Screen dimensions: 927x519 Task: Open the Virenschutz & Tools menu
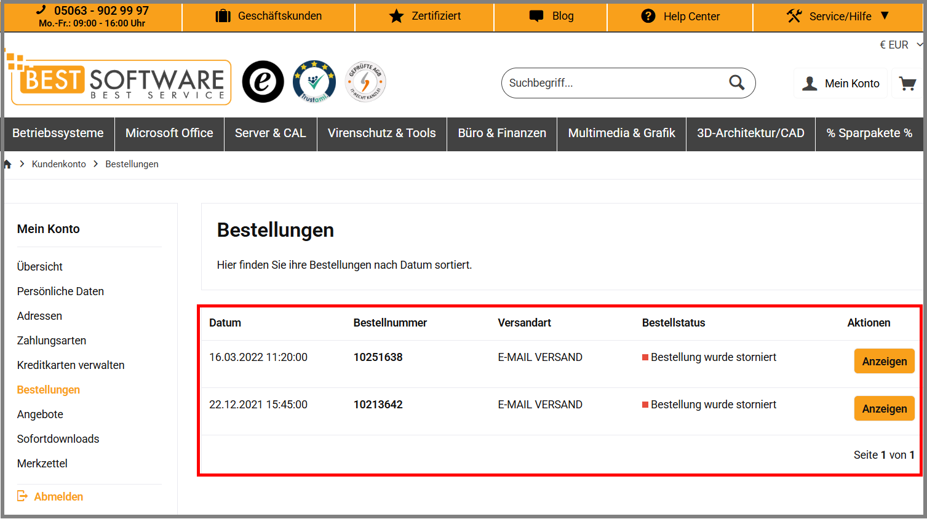382,133
